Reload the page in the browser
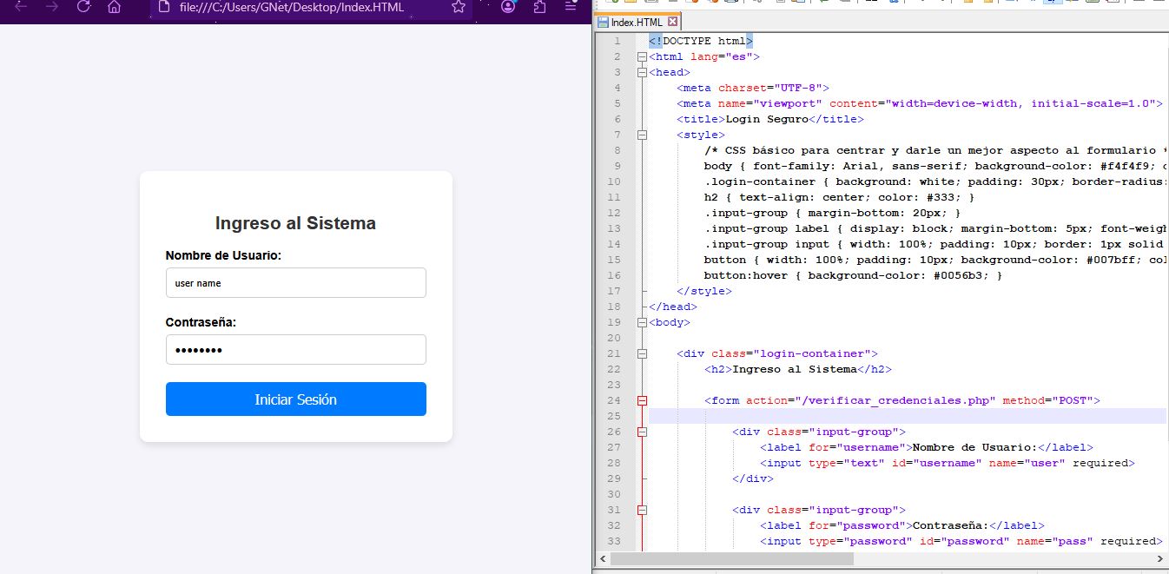Image resolution: width=1169 pixels, height=574 pixels. [x=83, y=7]
